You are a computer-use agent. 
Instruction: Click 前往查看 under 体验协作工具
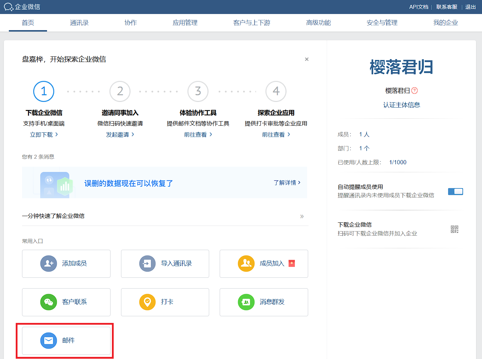click(x=198, y=134)
